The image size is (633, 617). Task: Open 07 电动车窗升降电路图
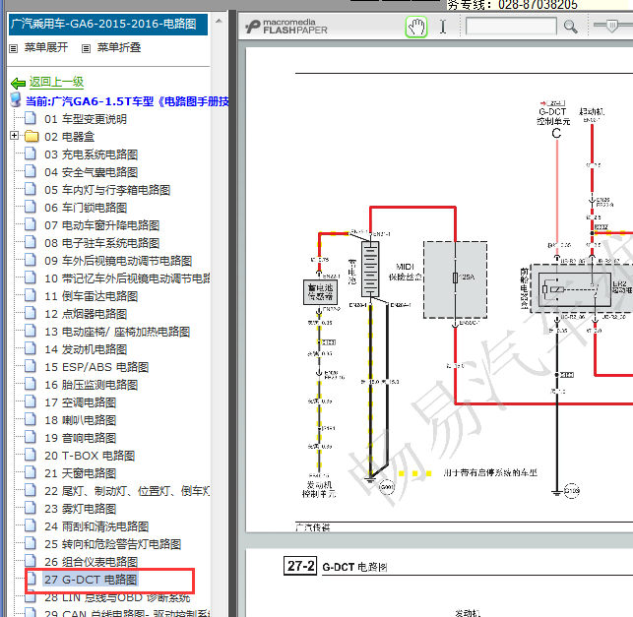click(102, 225)
